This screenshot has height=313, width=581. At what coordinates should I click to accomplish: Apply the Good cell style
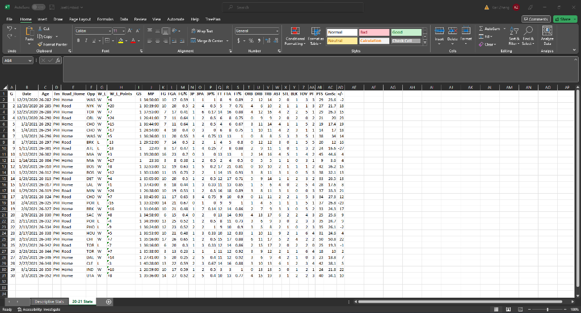click(406, 32)
